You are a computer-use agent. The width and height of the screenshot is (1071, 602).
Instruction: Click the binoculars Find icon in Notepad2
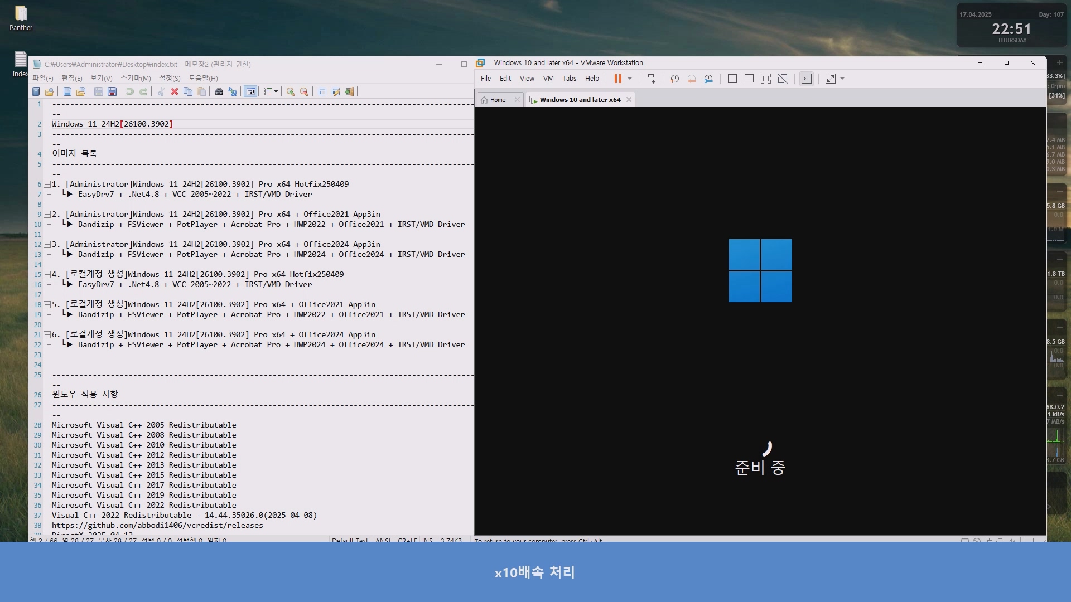219,91
